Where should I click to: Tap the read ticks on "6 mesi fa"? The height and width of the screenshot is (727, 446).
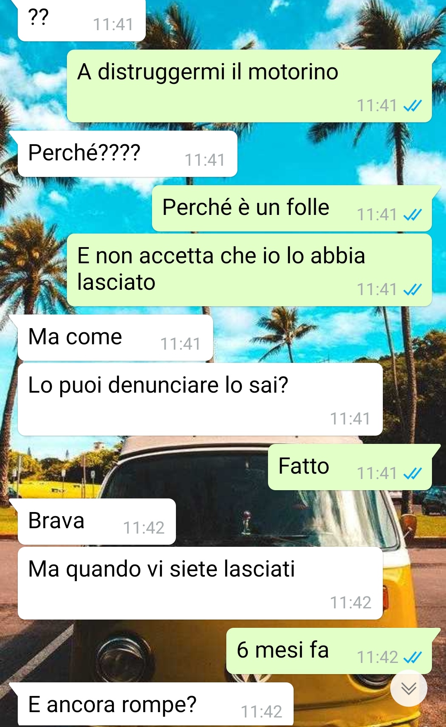point(412,657)
